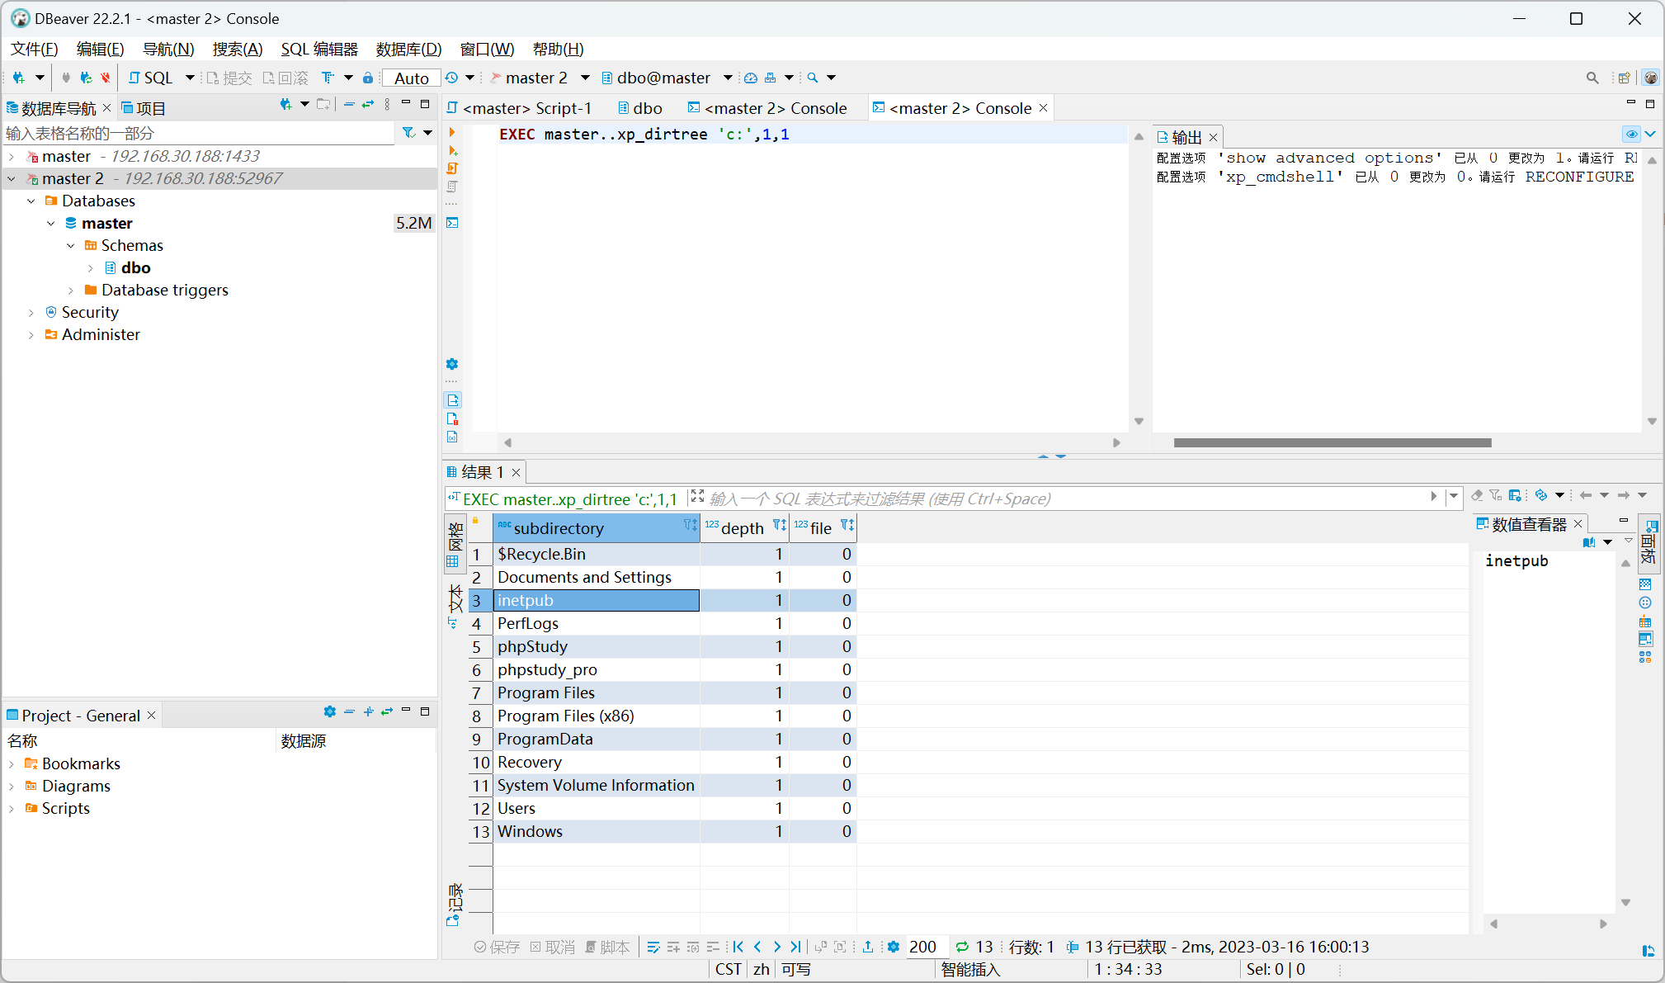Screen dimensions: 1665x983
Task: Go to first row navigation icon
Action: pos(738,947)
